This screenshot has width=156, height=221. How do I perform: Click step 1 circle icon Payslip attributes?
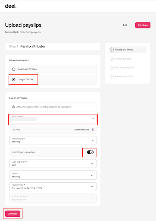(x=112, y=50)
